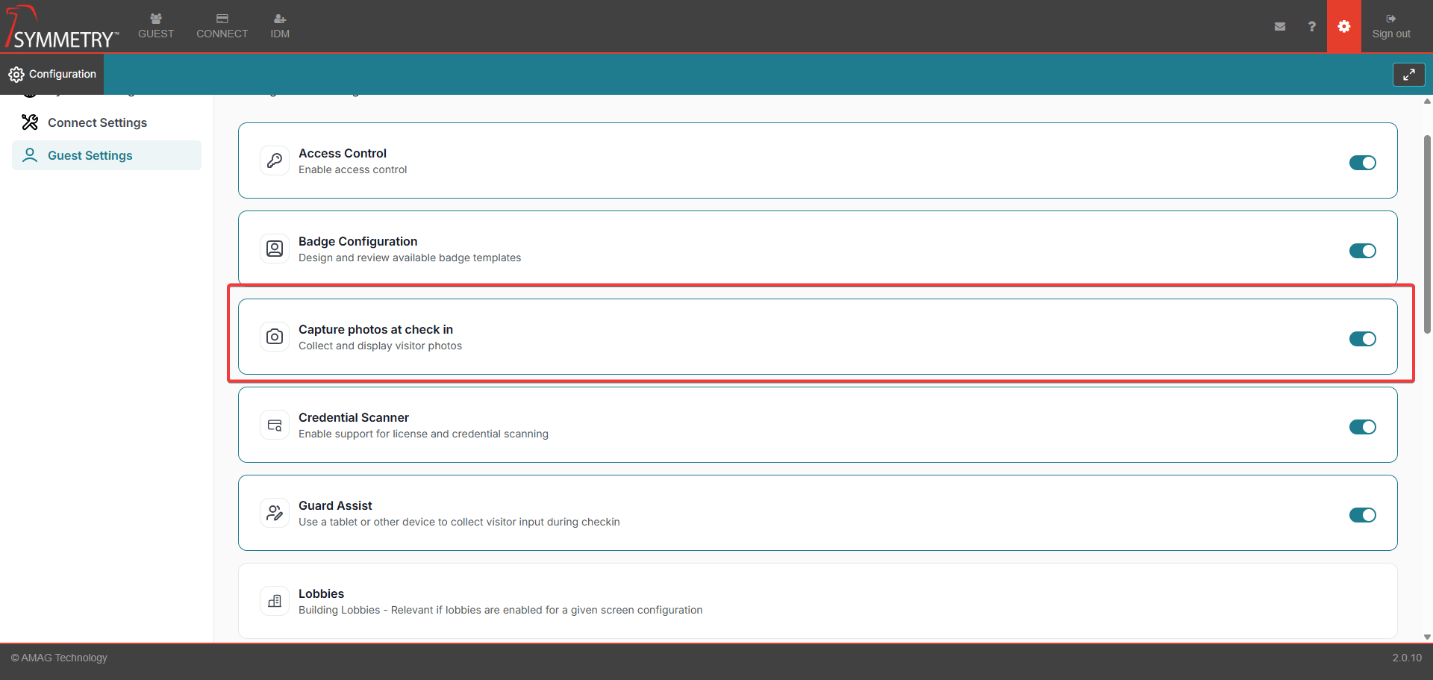
Task: Toggle Capture photos at check in
Action: coord(1362,339)
